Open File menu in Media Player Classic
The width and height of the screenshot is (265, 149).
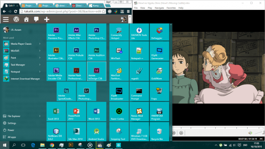point(136,8)
